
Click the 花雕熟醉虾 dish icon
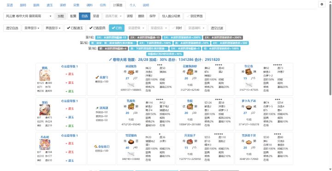coord(190,72)
